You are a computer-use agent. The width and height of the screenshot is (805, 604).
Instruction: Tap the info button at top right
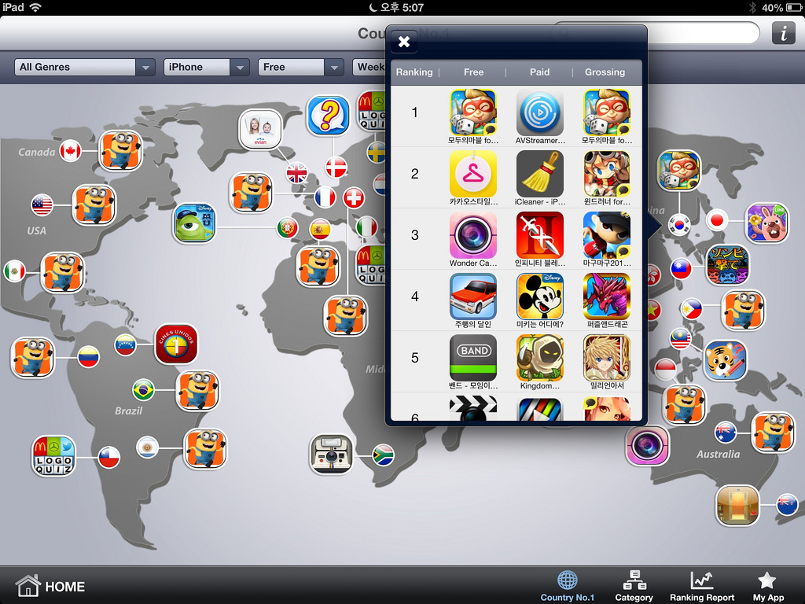click(x=784, y=33)
